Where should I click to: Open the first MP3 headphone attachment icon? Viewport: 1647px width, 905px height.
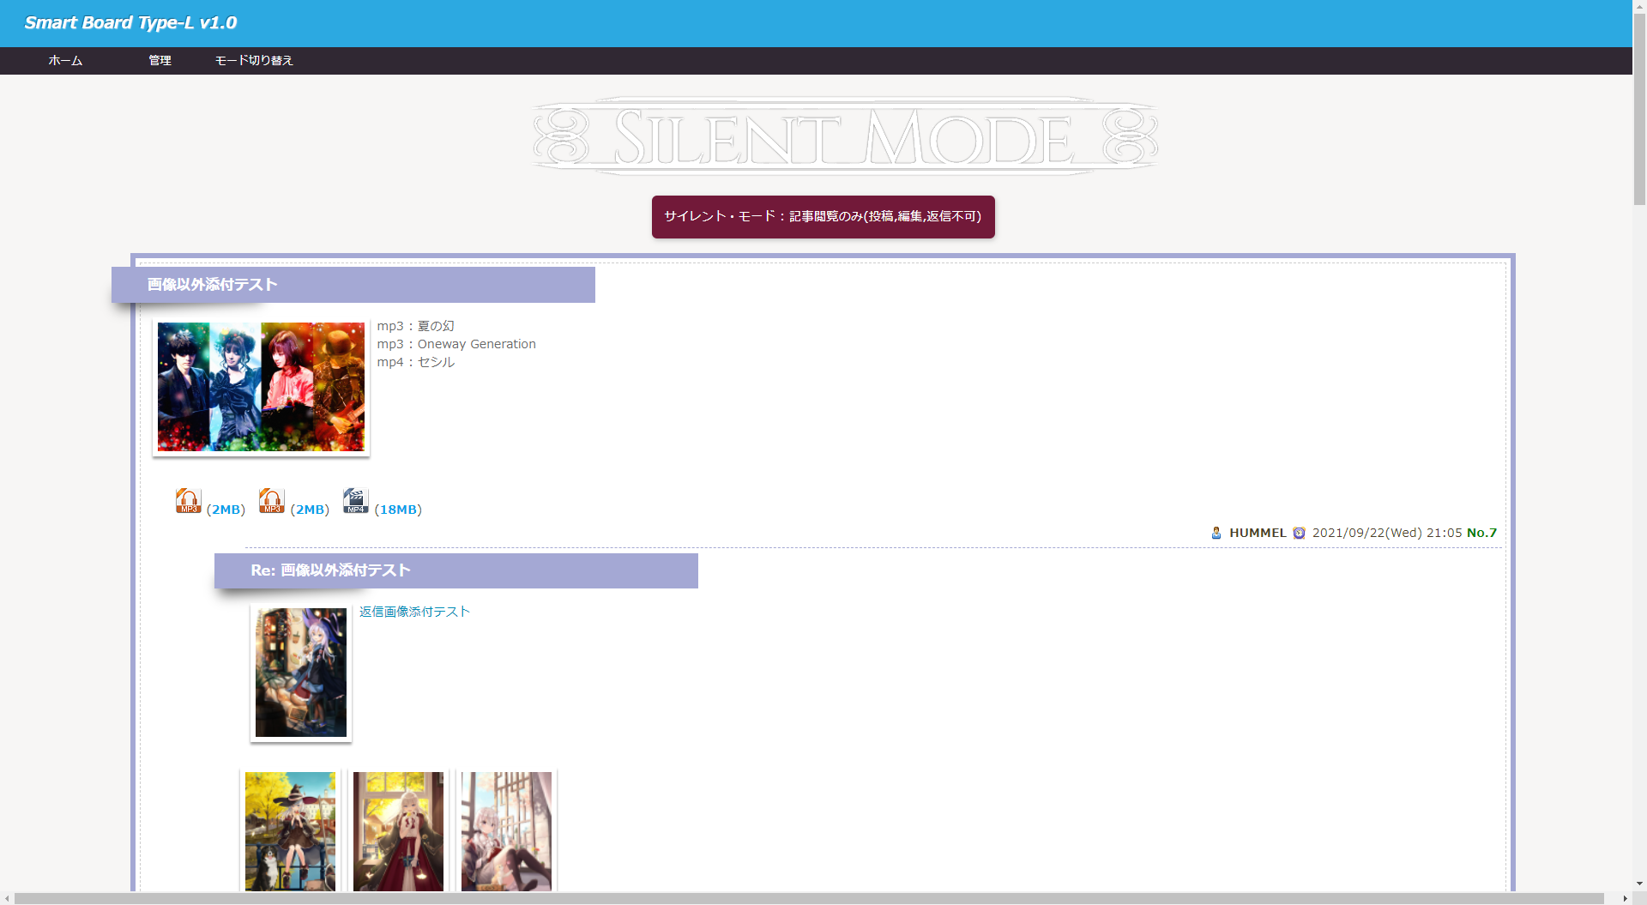tap(188, 501)
